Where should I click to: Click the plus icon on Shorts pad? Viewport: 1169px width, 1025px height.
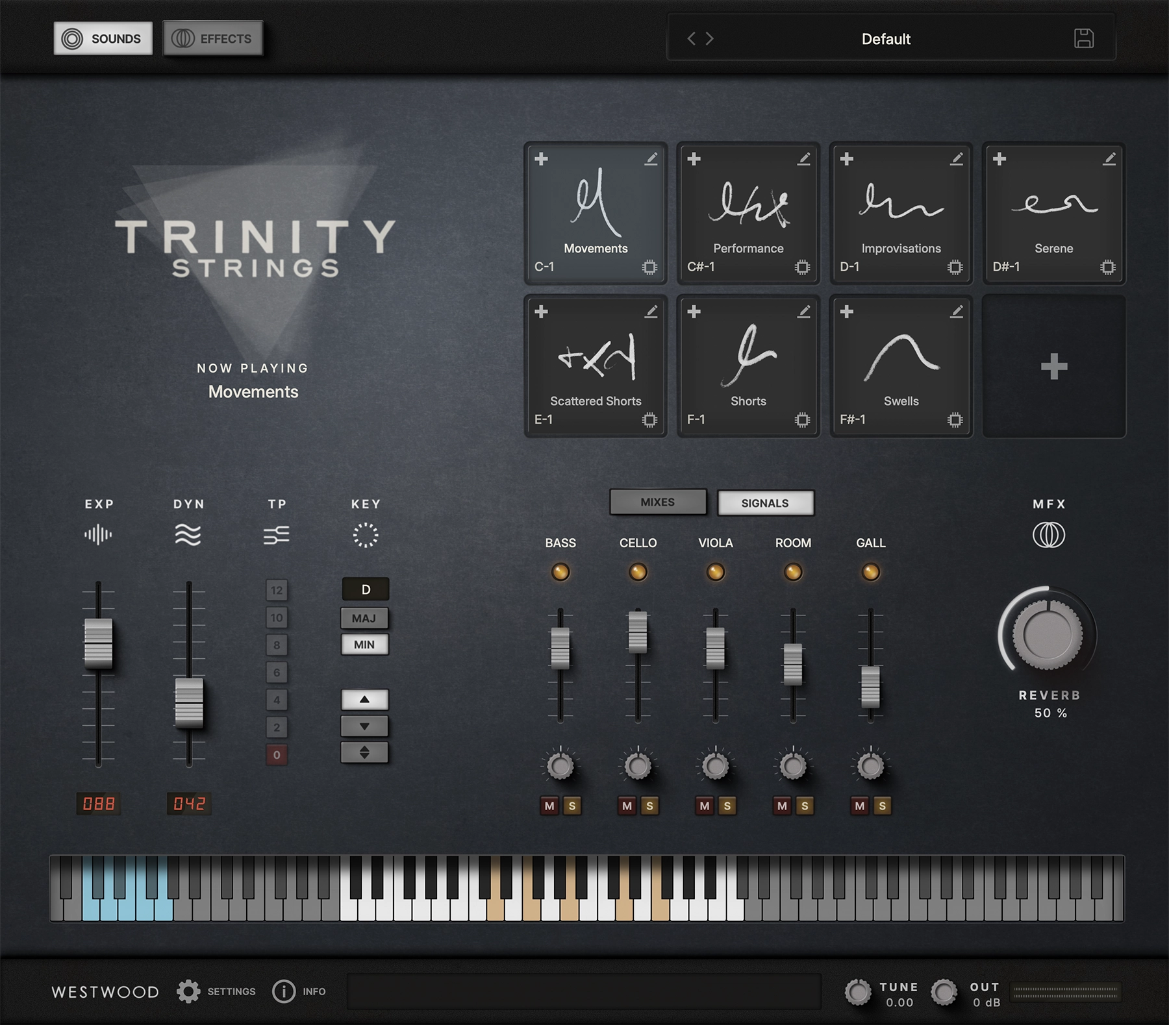(694, 312)
